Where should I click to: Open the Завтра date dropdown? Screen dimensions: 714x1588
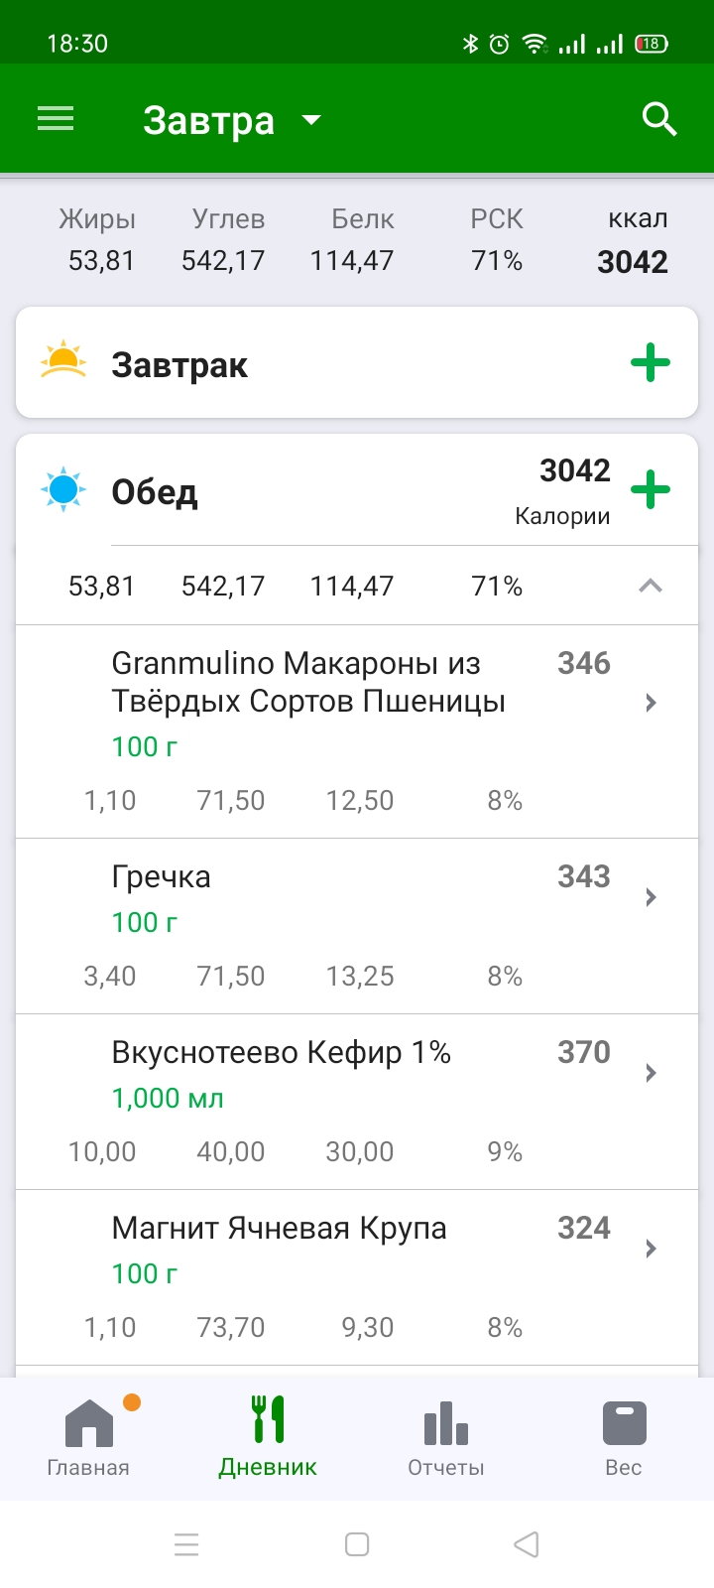point(232,120)
